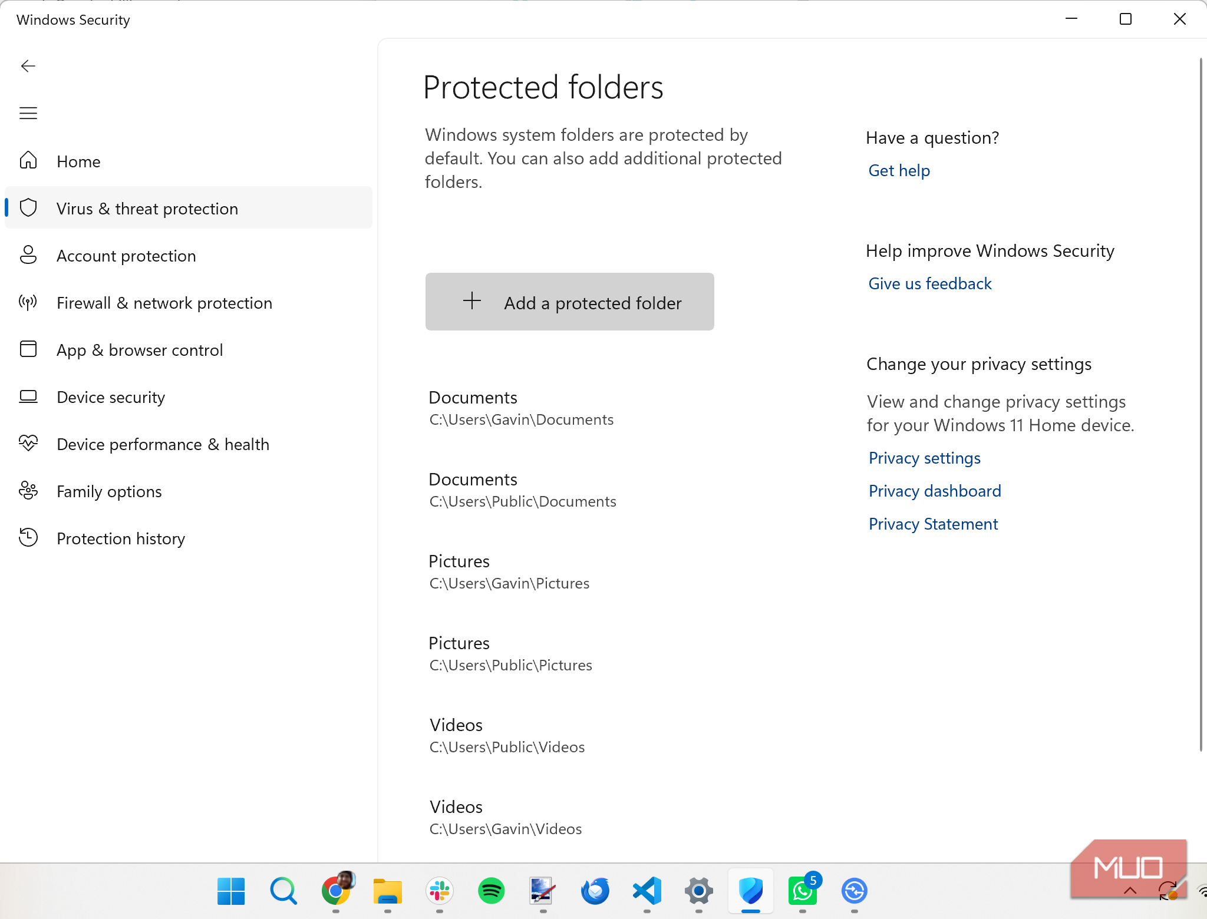The width and height of the screenshot is (1207, 919).
Task: Open File Explorer from the taskbar
Action: click(x=387, y=891)
